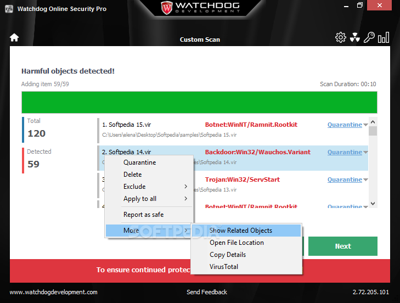The width and height of the screenshot is (400, 303).
Task: Select Show Related Objects
Action: tap(246, 231)
